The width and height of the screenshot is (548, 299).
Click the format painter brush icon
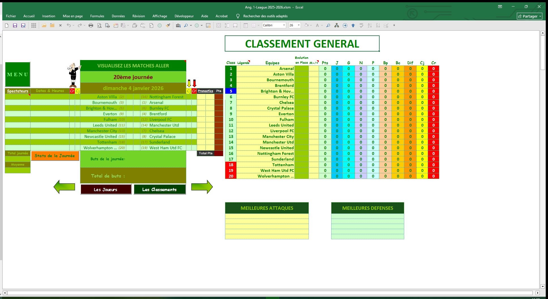click(168, 25)
